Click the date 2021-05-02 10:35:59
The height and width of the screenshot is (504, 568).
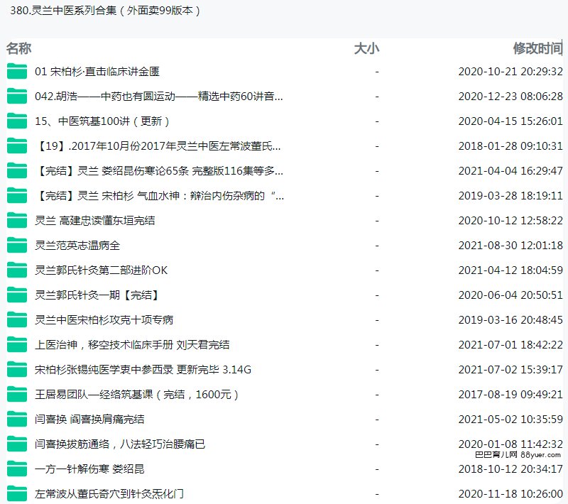coord(510,420)
